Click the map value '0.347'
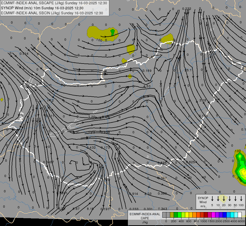The image size is (246, 226). pyautogui.click(x=162, y=178)
